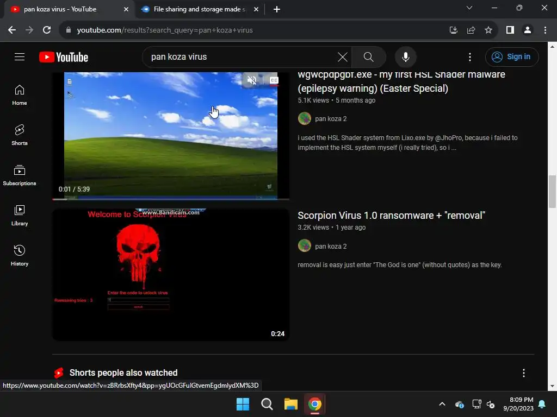557x417 pixels.
Task: Open the wgwcpdpgbf.exe video preview thumbnail
Action: point(170,135)
